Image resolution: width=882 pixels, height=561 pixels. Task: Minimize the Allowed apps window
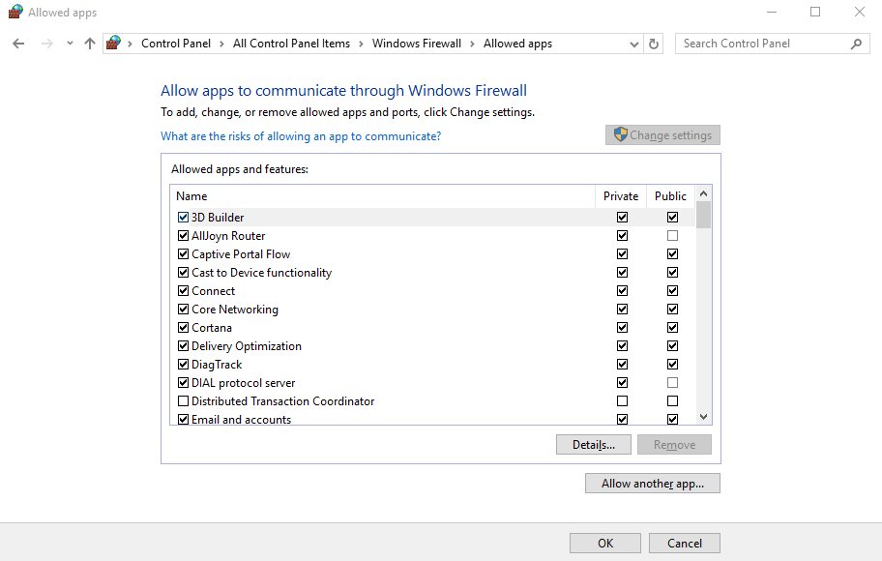772,12
